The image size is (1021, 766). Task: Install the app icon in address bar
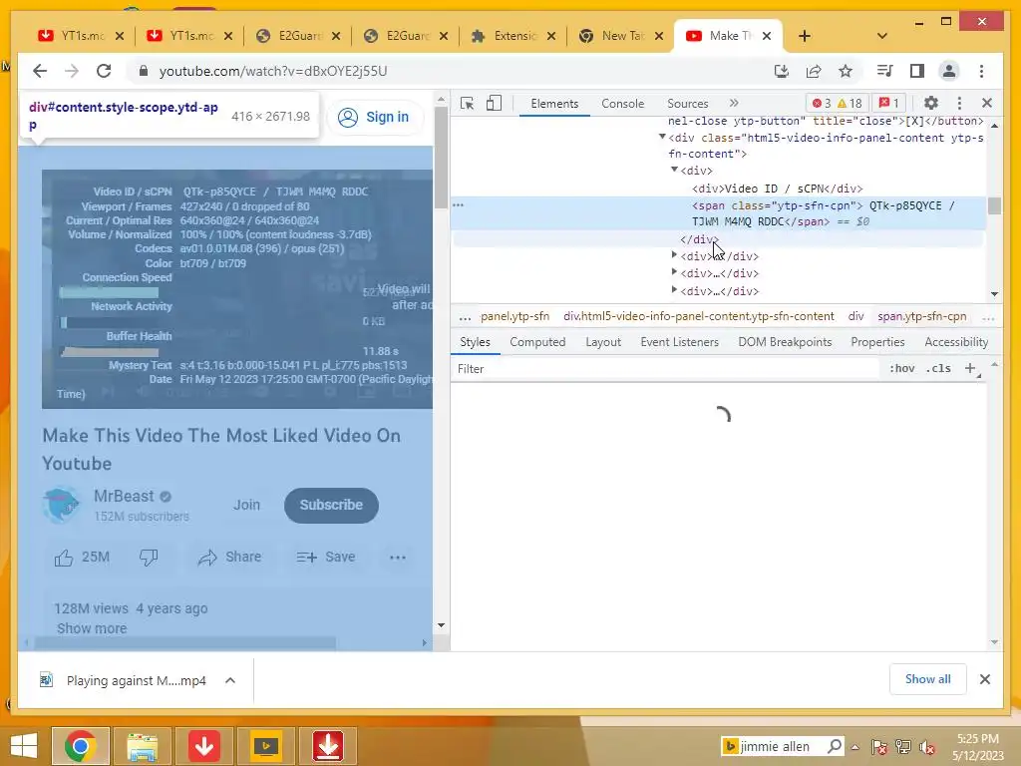782,71
